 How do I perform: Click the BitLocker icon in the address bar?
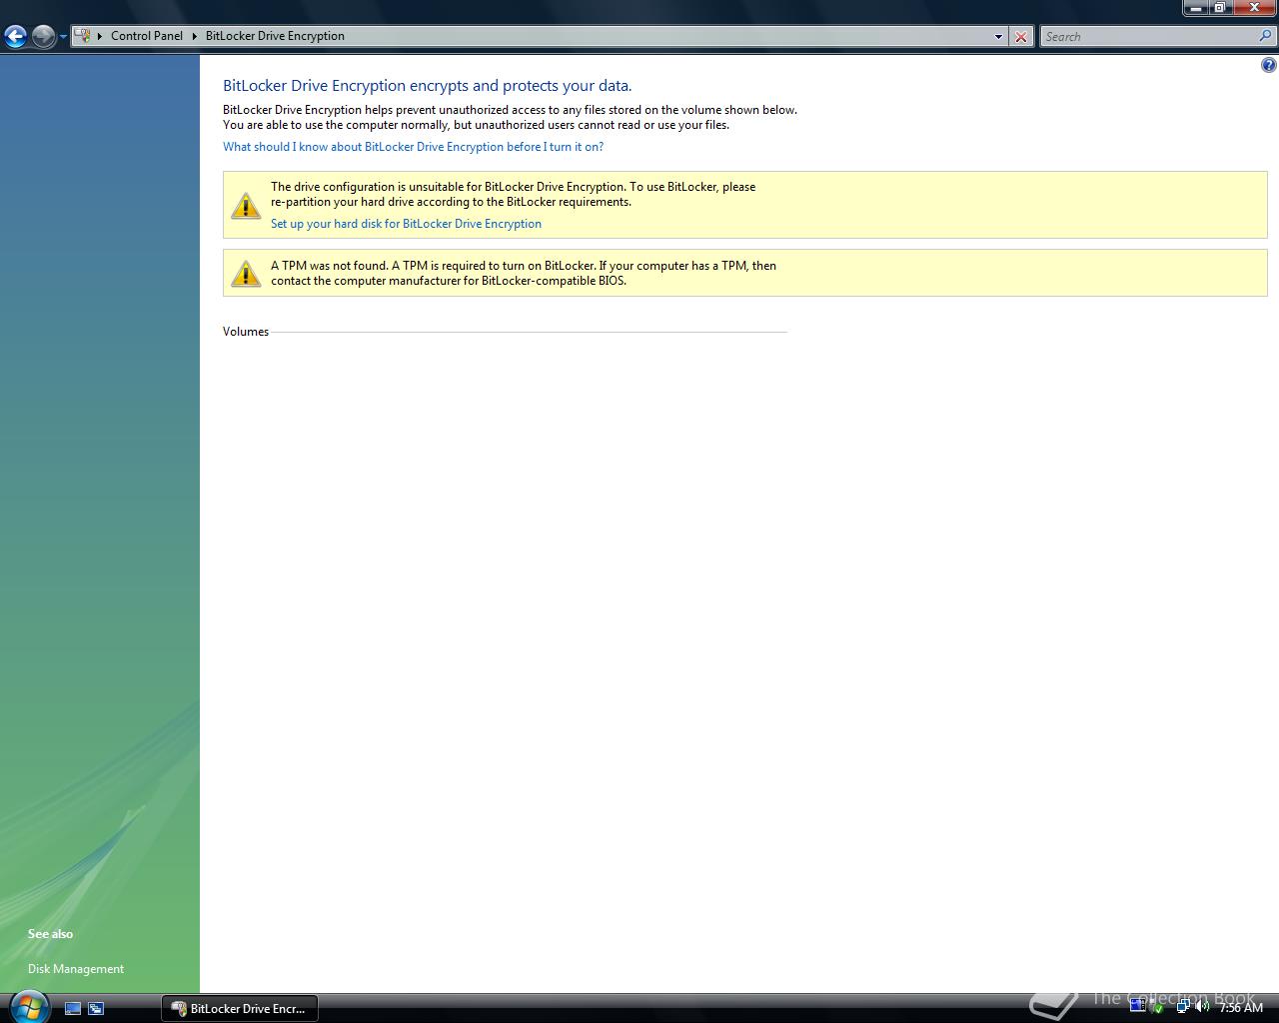[x=83, y=36]
